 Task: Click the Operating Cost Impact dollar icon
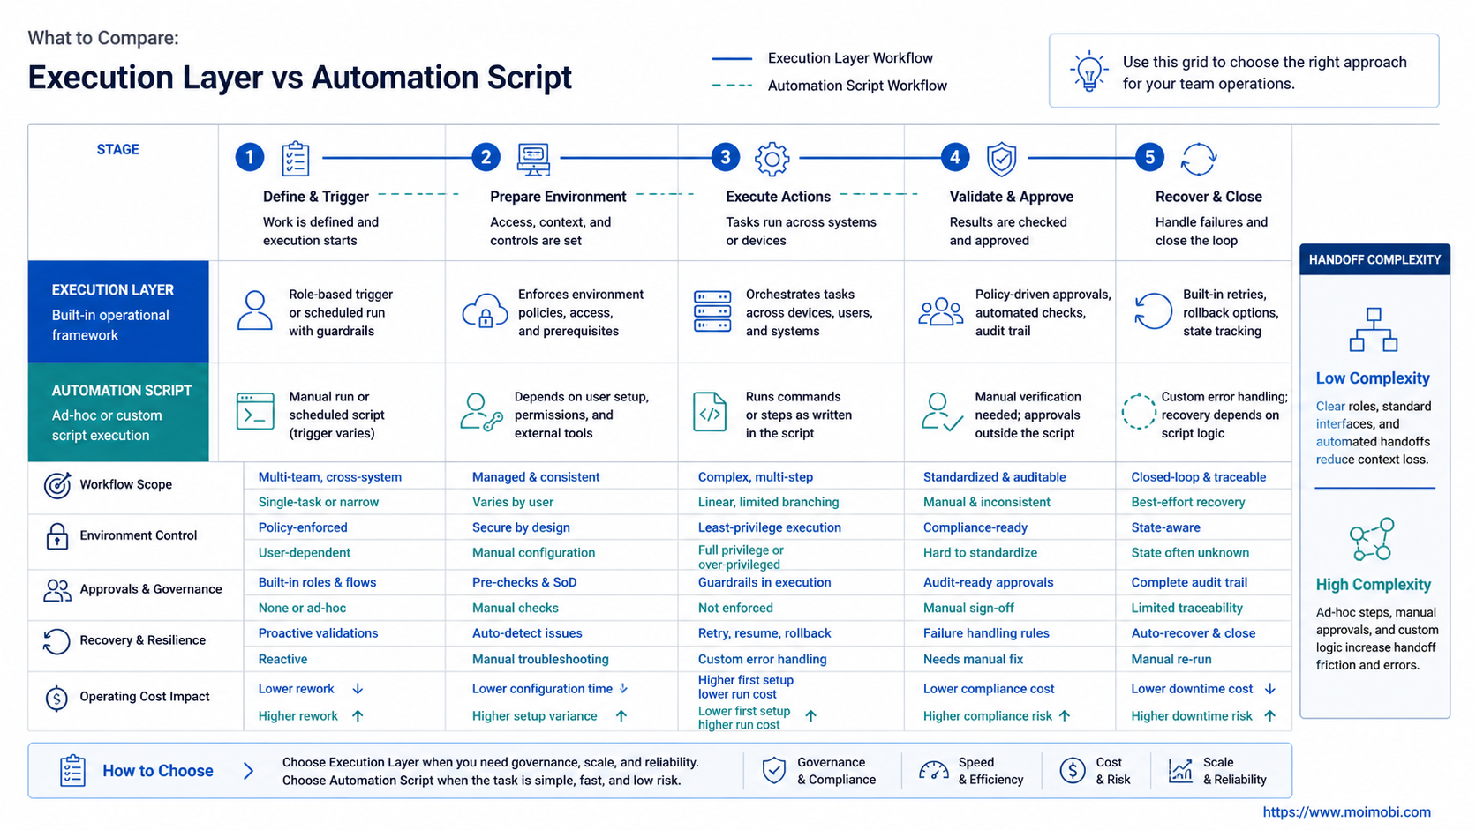click(56, 698)
